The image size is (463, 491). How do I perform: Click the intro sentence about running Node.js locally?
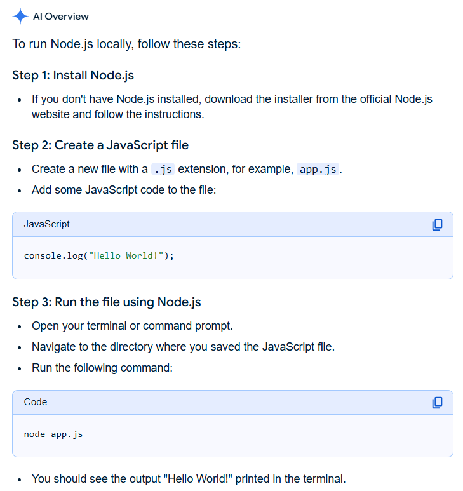click(x=126, y=45)
